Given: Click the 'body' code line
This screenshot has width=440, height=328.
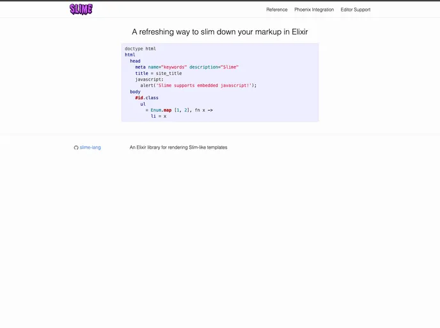Looking at the screenshot, I should click(135, 92).
